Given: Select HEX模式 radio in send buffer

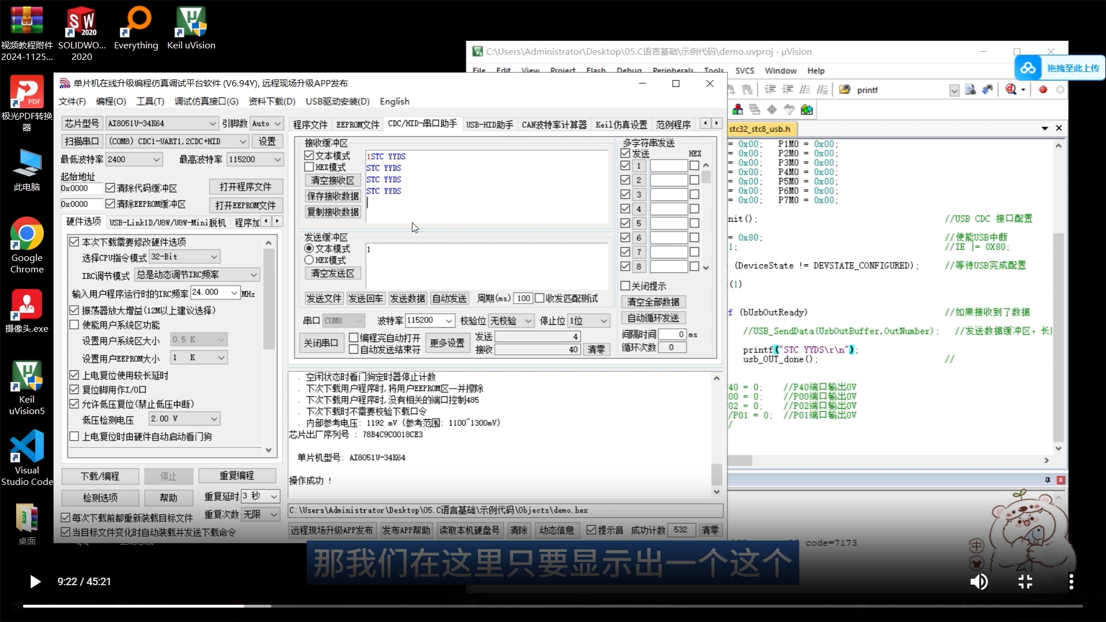Looking at the screenshot, I should [309, 260].
